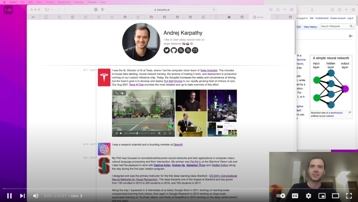Skip to the next video
This screenshot has height=202, width=358.
pyautogui.click(x=23, y=196)
